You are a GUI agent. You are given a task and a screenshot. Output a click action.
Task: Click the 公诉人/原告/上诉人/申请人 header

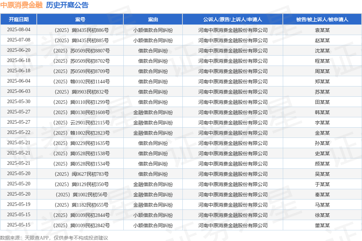(233, 19)
